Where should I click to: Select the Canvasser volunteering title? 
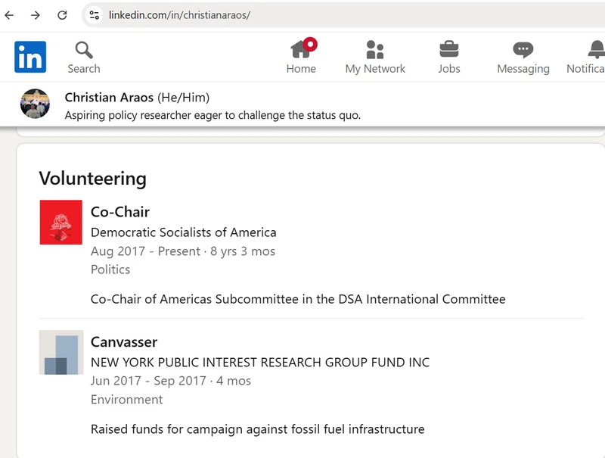[x=124, y=342]
